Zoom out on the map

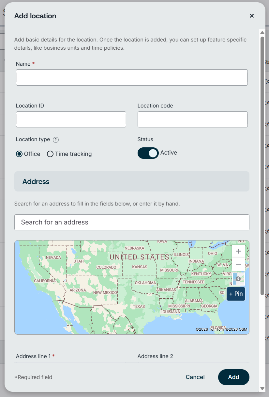click(238, 264)
